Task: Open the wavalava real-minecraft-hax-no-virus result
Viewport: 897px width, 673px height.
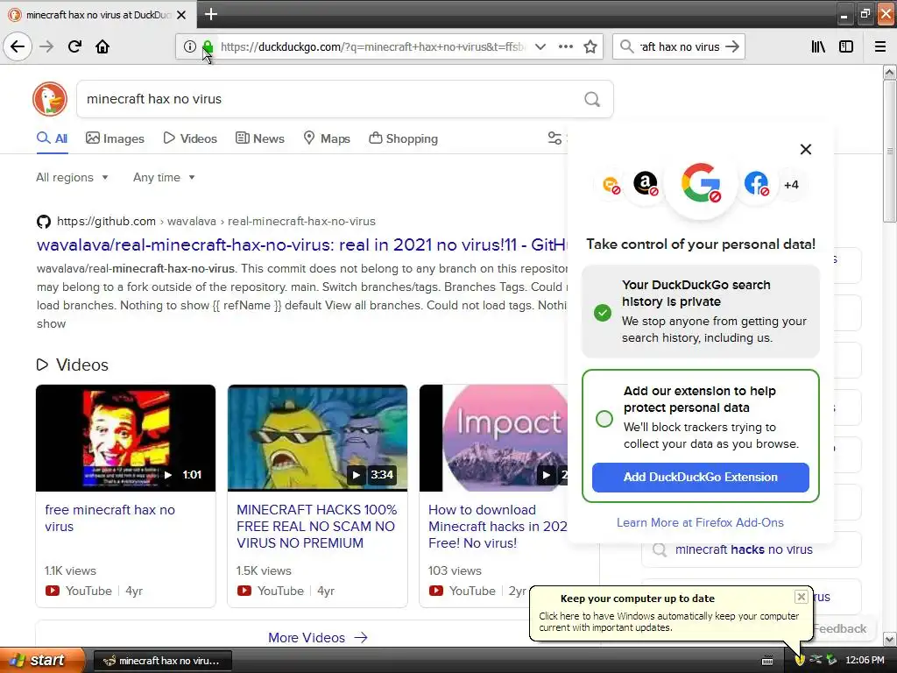Action: (x=302, y=245)
